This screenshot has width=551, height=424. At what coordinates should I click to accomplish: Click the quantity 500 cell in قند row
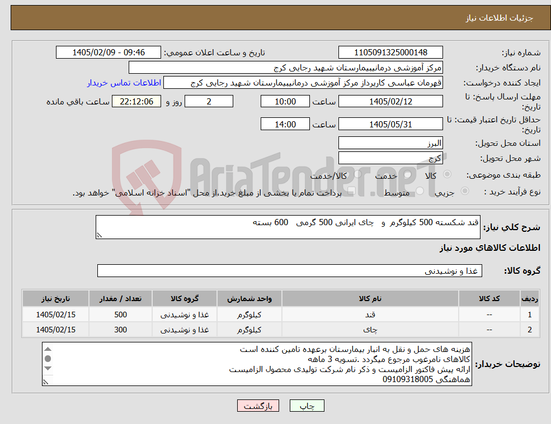[x=120, y=315]
